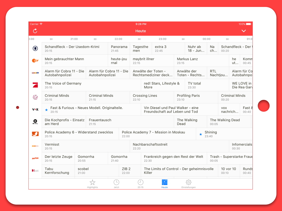Viewport: 282px width, 211px height.
Task: Open Profiling Paris at 23:10
Action: tap(196, 97)
